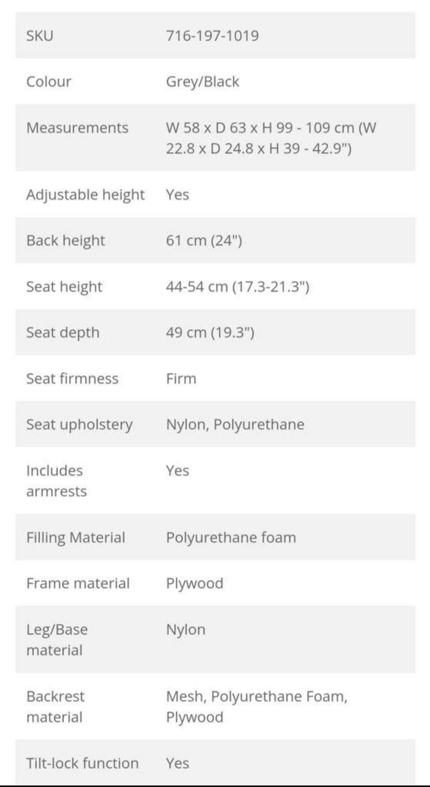Click the Nylon, Polyurethane upholstery value
The image size is (430, 787).
235,424
